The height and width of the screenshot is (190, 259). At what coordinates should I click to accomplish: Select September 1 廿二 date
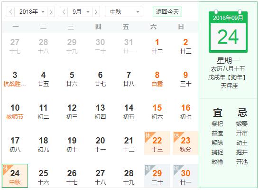[157, 46]
